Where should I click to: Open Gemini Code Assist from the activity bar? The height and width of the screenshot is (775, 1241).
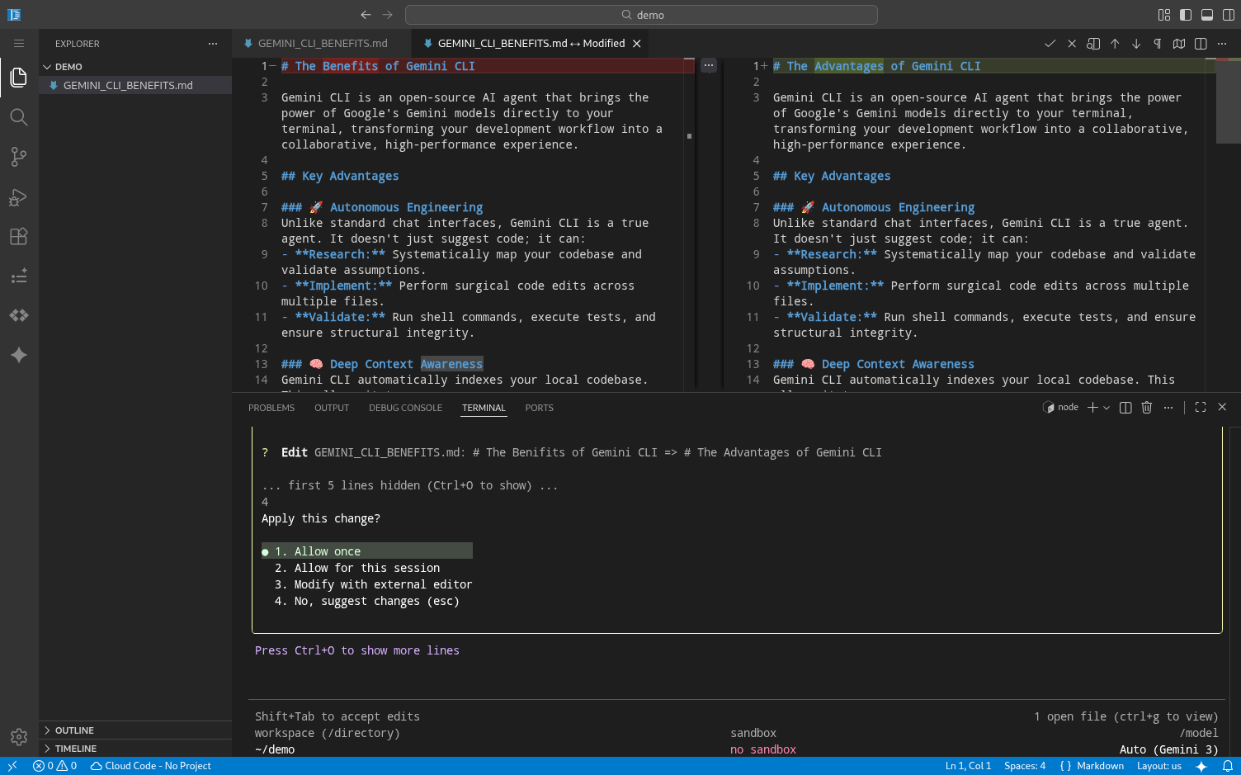coord(18,355)
